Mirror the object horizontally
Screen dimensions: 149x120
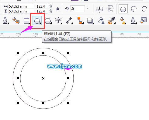99,9
